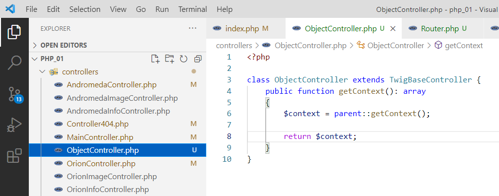Screen dimensions: 499x196
Task: Open the Selection menu
Action: [85, 9]
